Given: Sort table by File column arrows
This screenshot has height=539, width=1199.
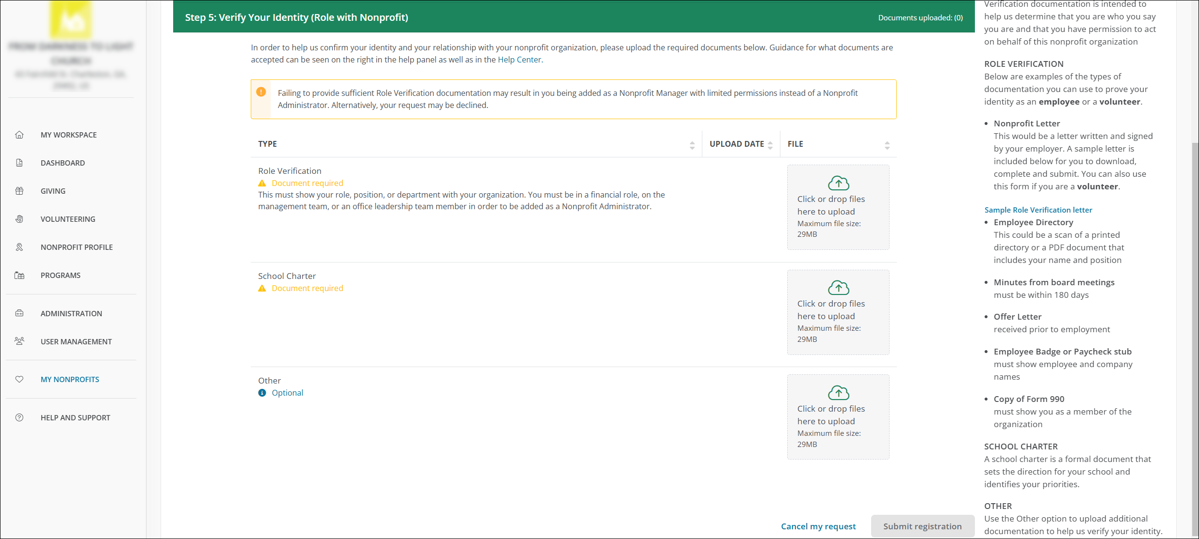Looking at the screenshot, I should (887, 145).
